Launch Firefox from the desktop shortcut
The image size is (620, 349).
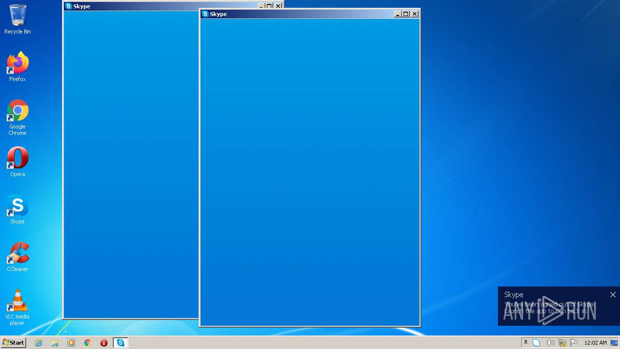(17, 66)
